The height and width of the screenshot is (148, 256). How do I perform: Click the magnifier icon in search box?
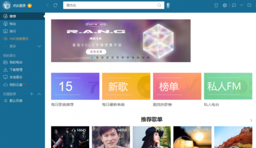[159, 5]
